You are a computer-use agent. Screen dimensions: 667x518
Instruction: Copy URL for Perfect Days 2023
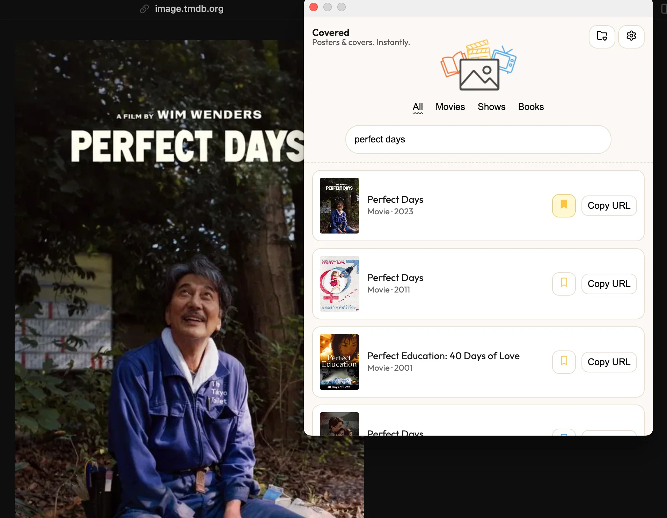[x=609, y=206]
